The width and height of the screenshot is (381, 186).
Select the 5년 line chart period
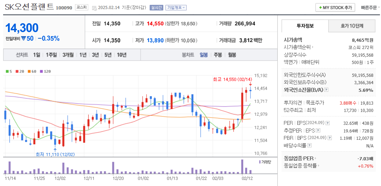pos(108,55)
